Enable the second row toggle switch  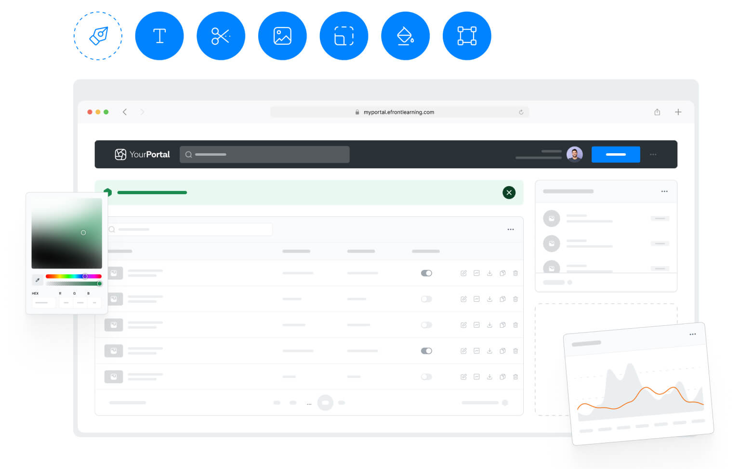click(x=426, y=299)
